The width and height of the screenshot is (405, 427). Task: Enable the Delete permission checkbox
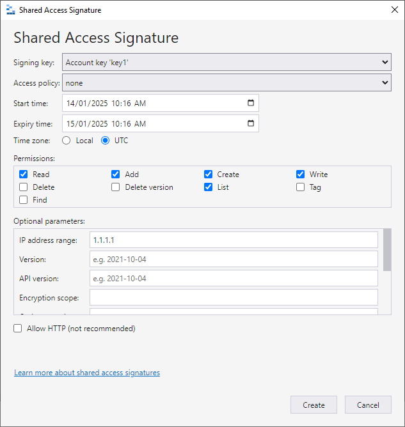[24, 187]
